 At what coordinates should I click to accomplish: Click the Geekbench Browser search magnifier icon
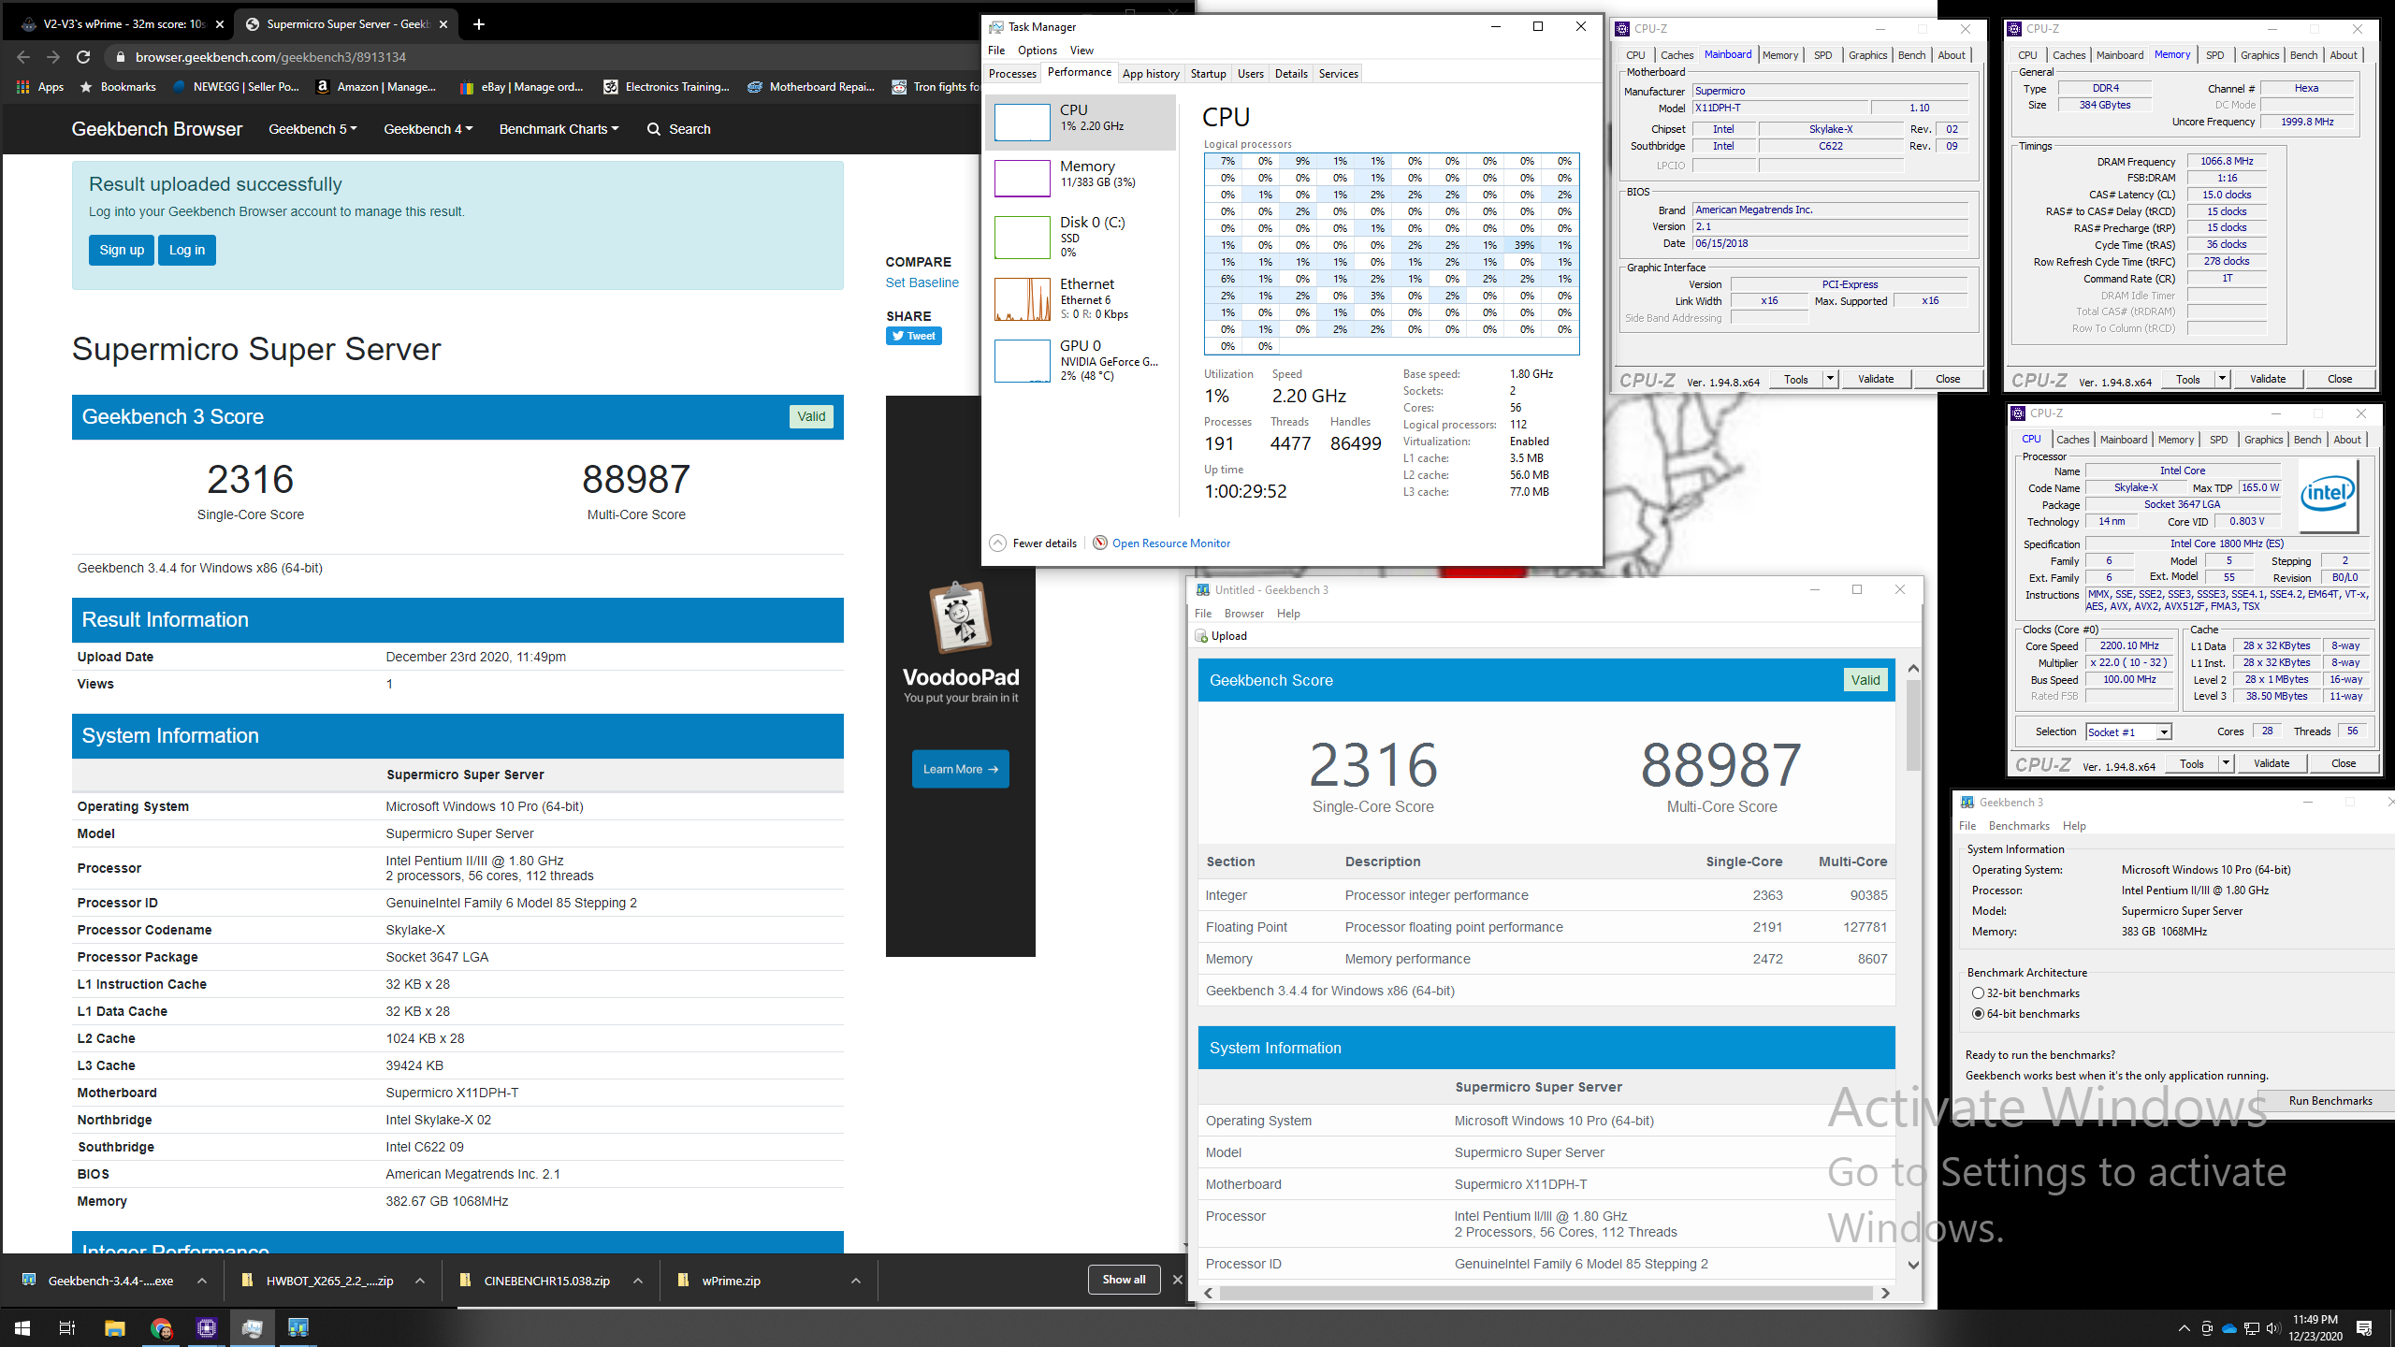click(654, 129)
